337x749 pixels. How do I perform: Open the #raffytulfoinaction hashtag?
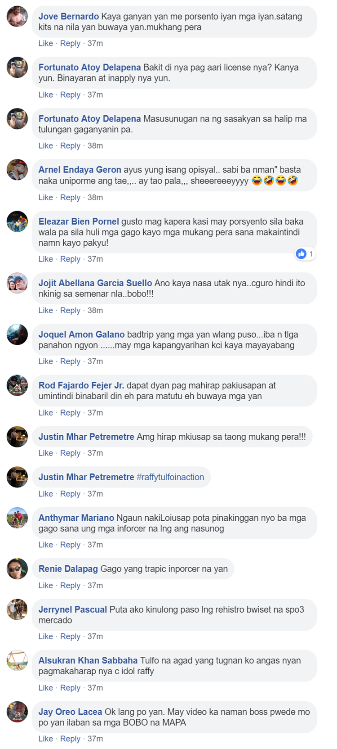(170, 477)
